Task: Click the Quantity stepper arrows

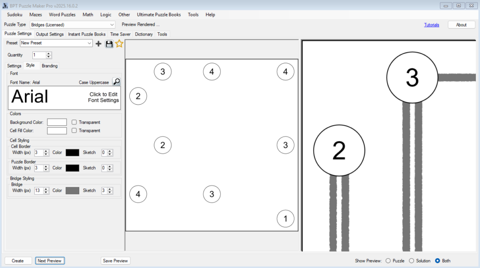Action: [49, 55]
